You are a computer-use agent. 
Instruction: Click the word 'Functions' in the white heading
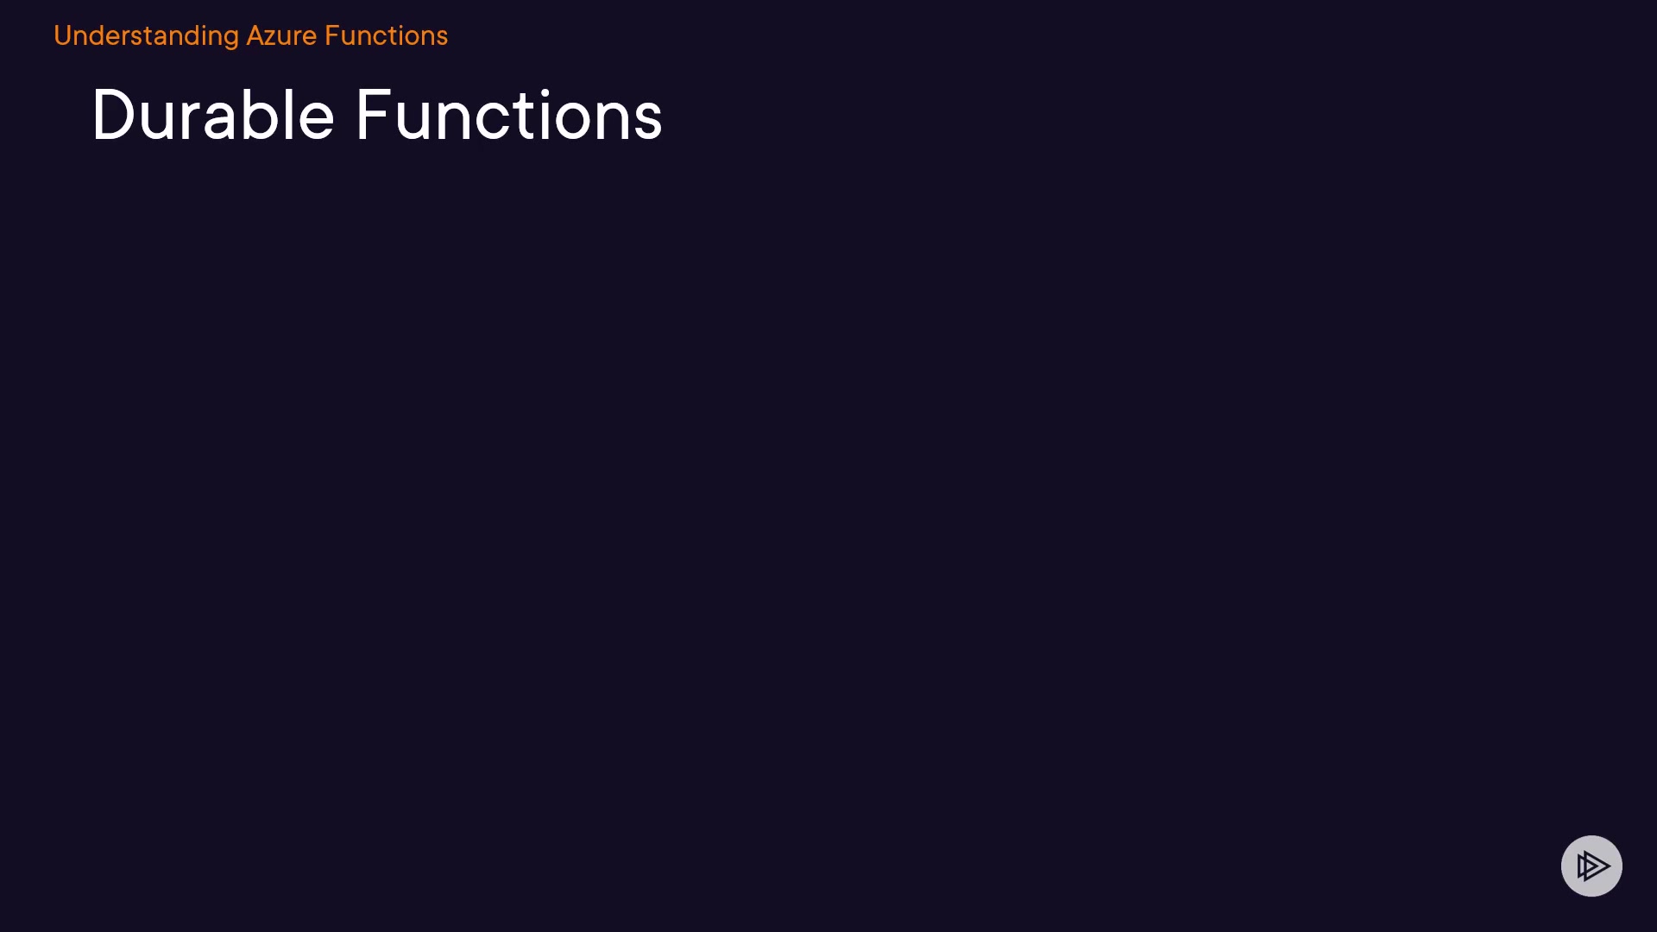(509, 116)
